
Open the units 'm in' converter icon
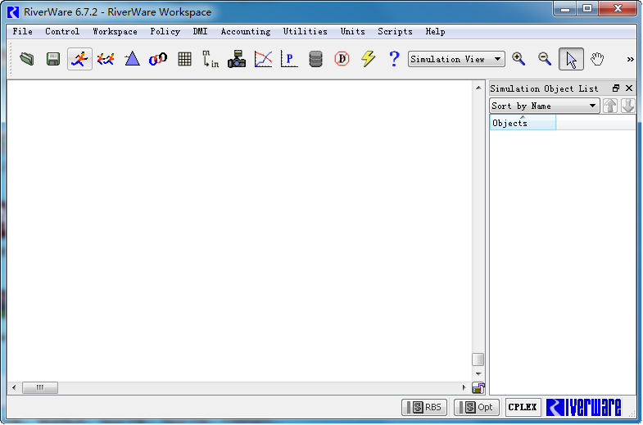pos(211,59)
